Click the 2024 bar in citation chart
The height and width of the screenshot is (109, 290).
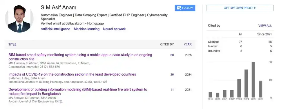[246, 83]
